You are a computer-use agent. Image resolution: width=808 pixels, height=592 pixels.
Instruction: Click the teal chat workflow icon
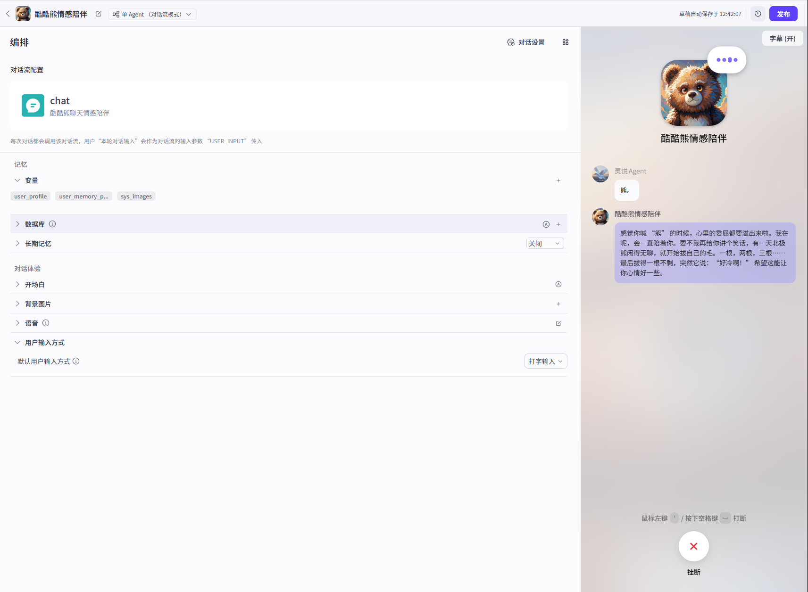(33, 106)
